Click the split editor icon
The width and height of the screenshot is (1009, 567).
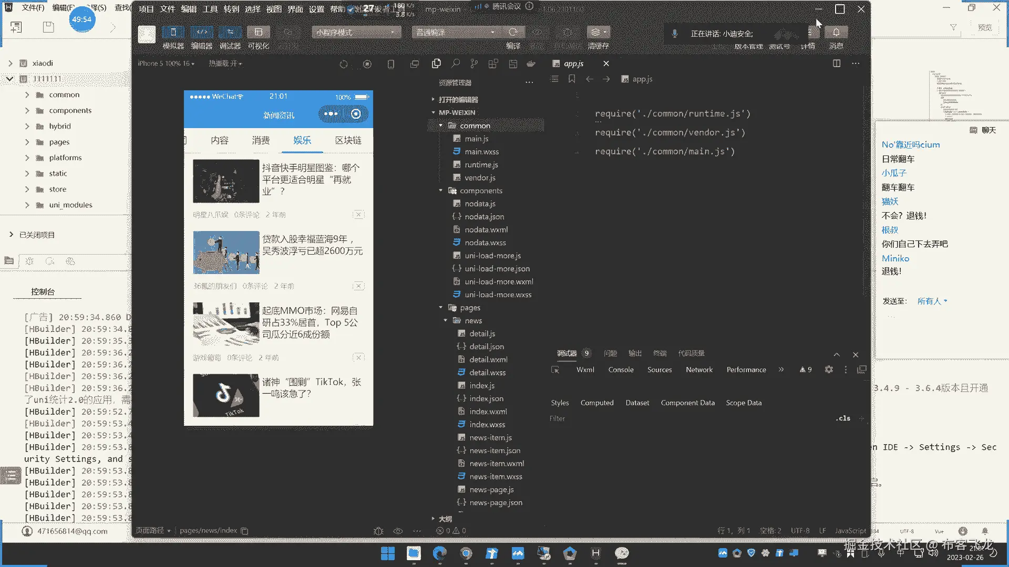837,64
